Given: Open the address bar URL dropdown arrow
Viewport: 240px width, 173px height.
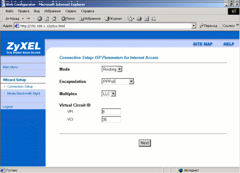Looking at the screenshot, I should click(x=194, y=26).
